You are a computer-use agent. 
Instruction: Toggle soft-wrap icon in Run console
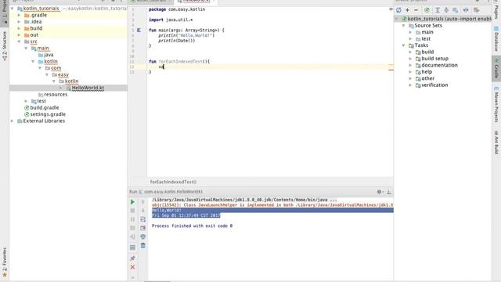pos(142,219)
